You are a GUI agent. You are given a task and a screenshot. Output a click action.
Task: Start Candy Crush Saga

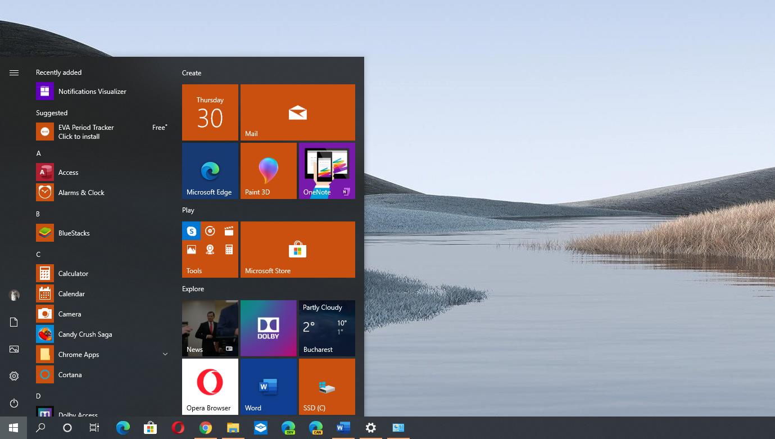point(102,334)
